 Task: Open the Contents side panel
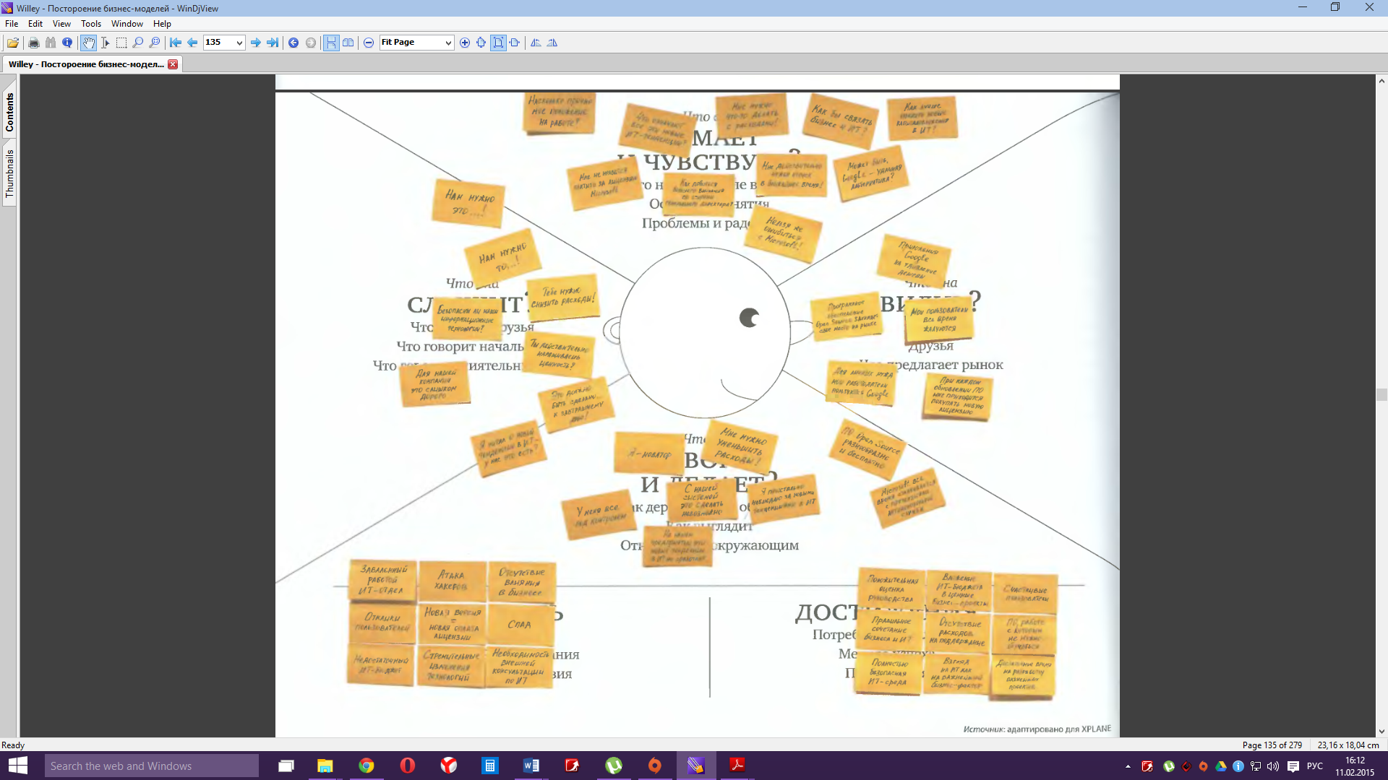9,113
